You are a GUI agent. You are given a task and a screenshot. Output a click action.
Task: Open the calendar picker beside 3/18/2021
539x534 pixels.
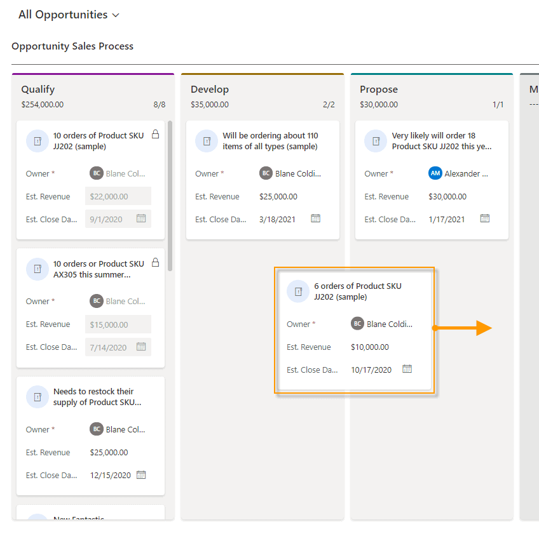[x=315, y=218]
